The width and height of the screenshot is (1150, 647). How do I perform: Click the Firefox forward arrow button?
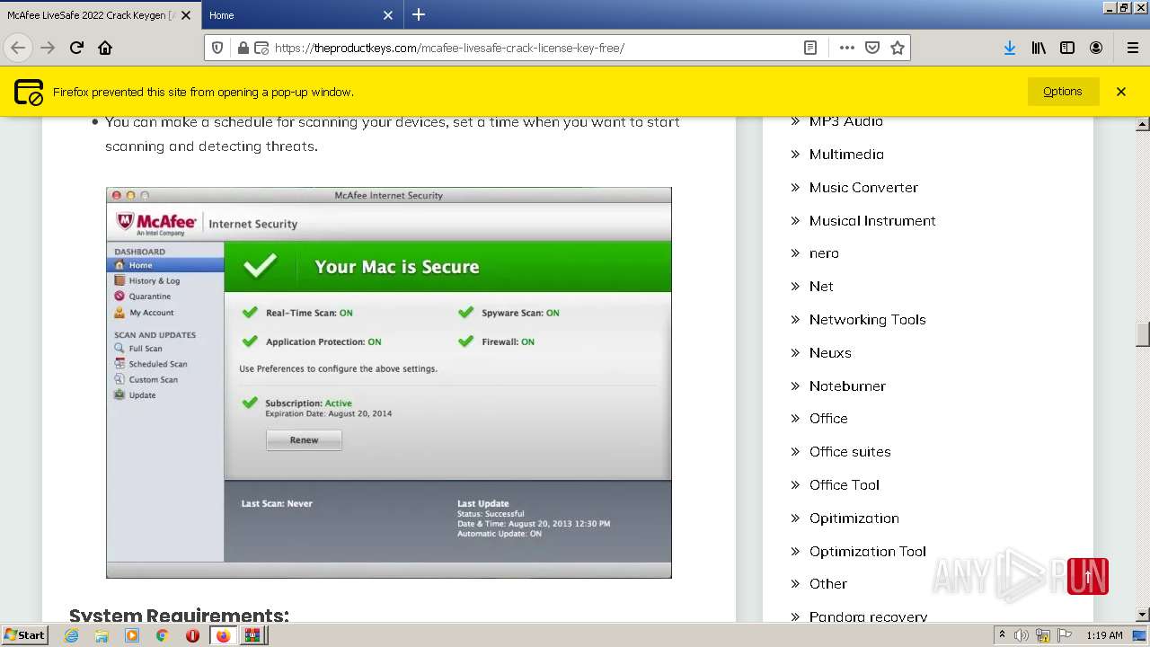click(48, 48)
